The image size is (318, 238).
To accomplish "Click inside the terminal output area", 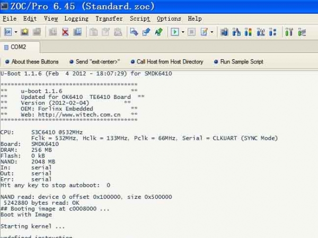I will (x=159, y=159).
